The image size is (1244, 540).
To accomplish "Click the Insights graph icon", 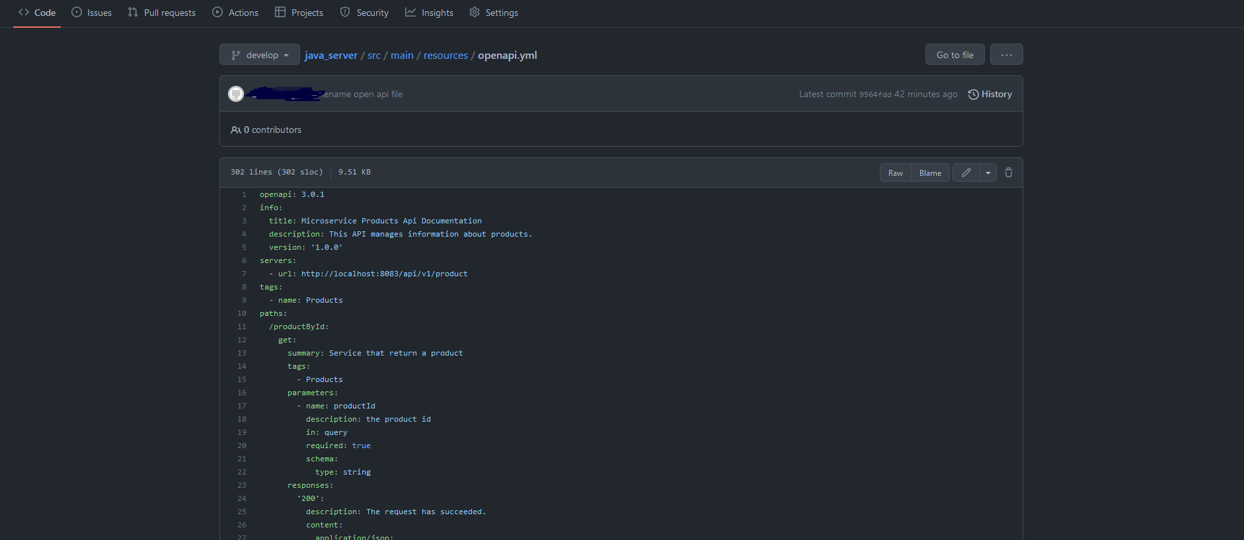I will (x=411, y=12).
